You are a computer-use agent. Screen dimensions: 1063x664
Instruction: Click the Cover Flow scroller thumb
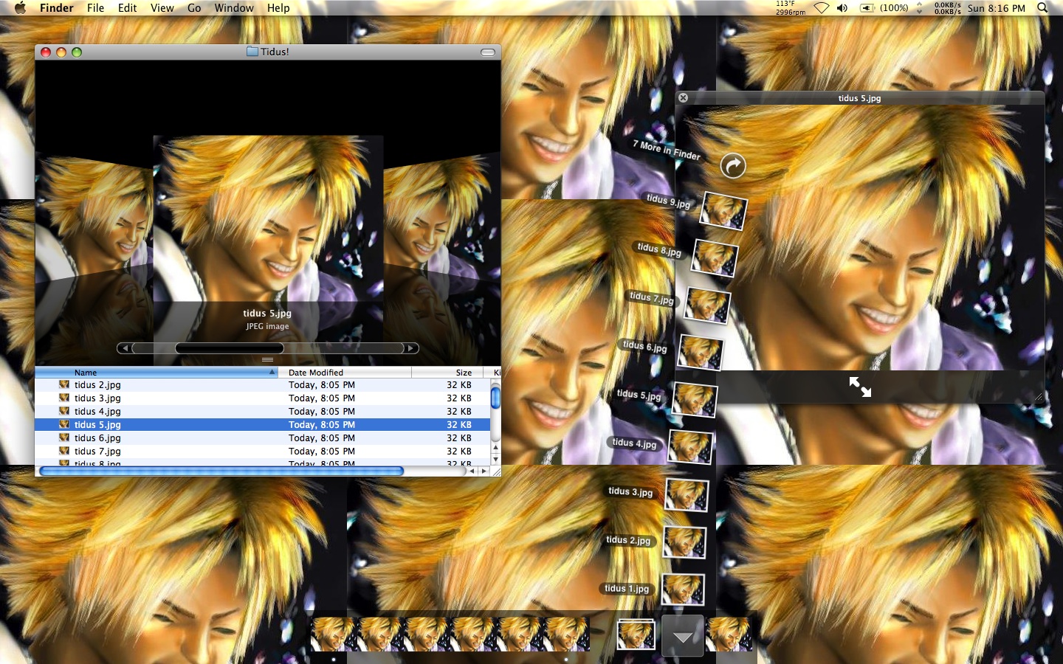230,348
